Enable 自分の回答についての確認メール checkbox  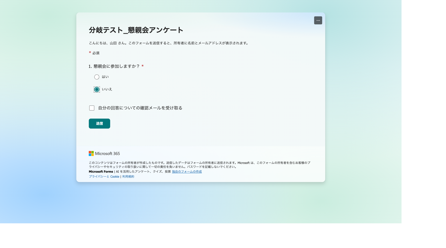(92, 108)
